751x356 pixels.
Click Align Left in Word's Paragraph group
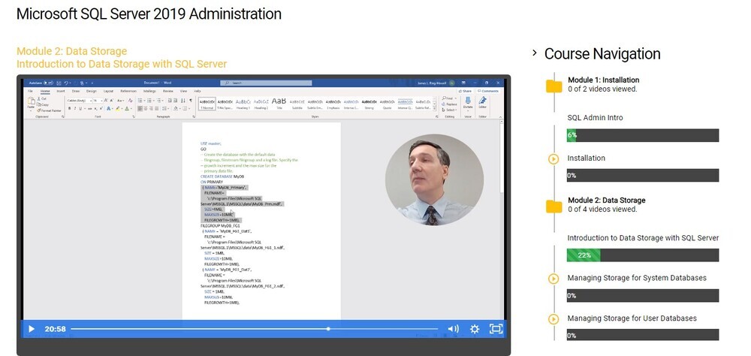tap(140, 108)
